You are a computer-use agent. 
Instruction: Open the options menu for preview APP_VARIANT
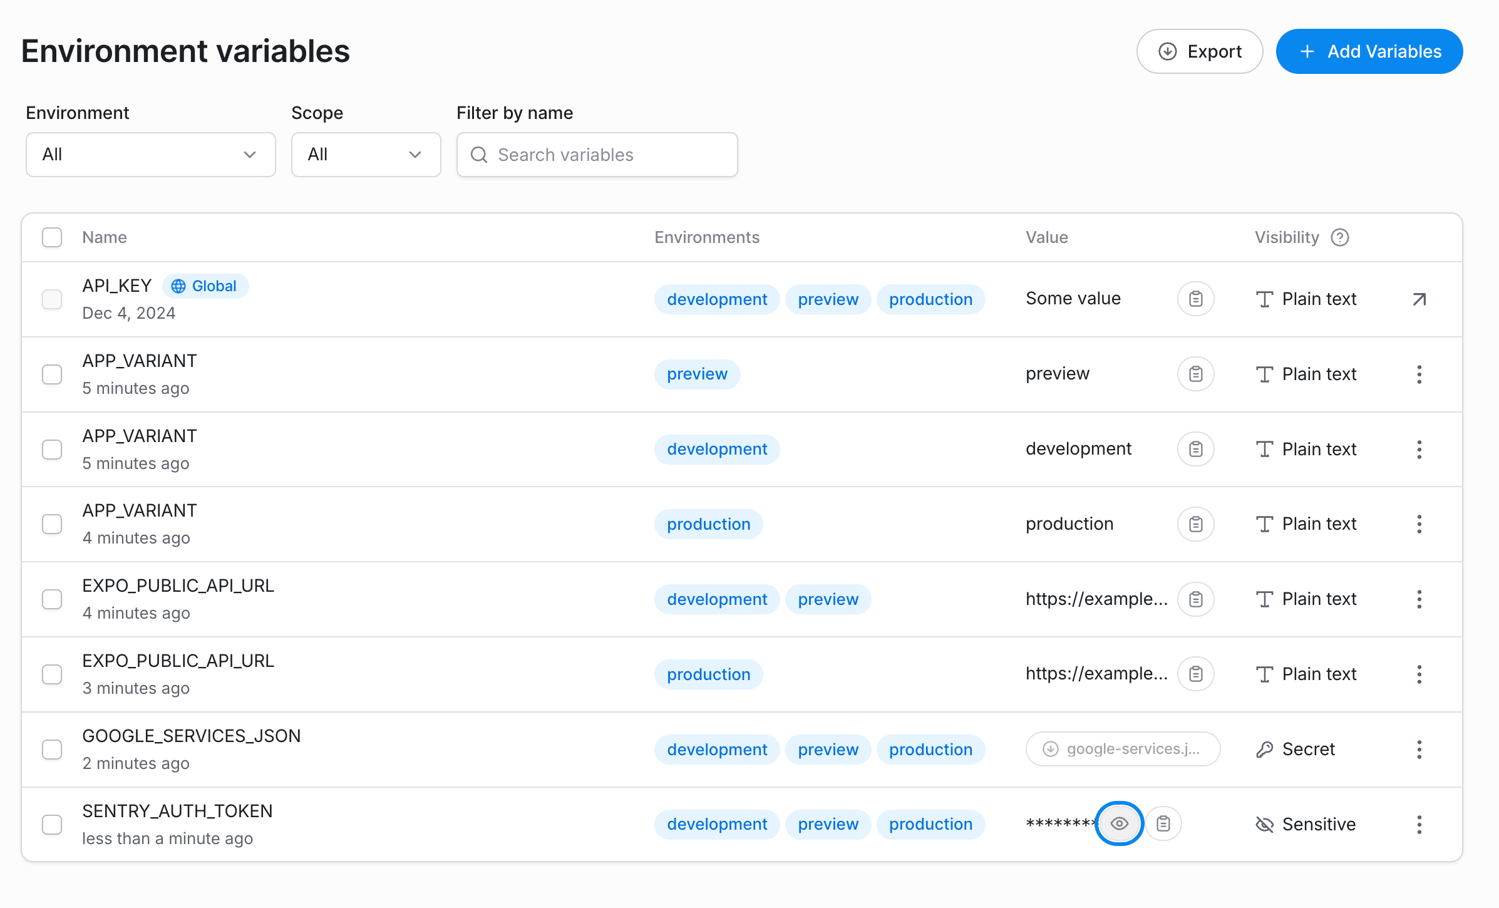[1419, 374]
